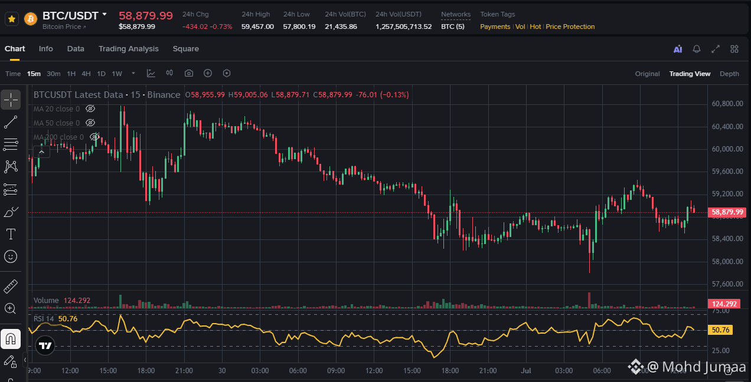The width and height of the screenshot is (751, 382).
Task: Select the 1D timeframe
Action: (101, 74)
